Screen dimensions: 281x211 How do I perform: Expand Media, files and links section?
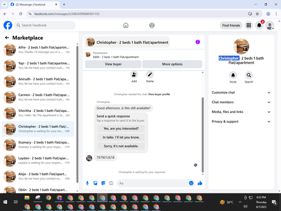pos(241,112)
